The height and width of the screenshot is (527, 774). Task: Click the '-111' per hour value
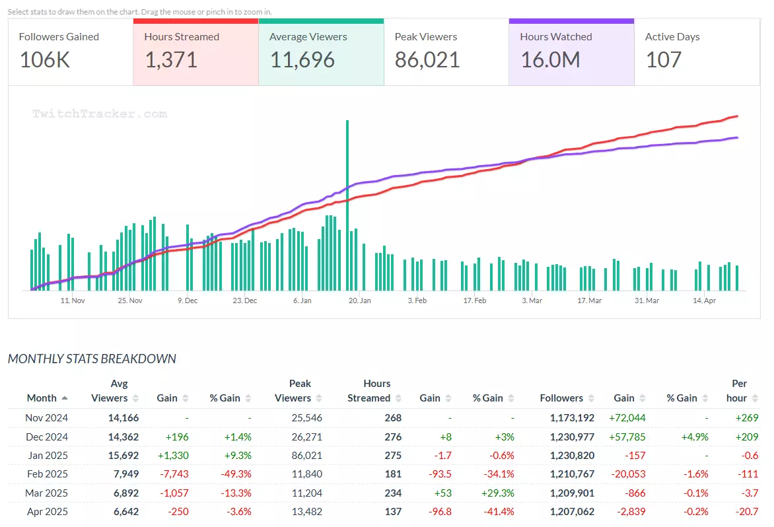(x=749, y=474)
